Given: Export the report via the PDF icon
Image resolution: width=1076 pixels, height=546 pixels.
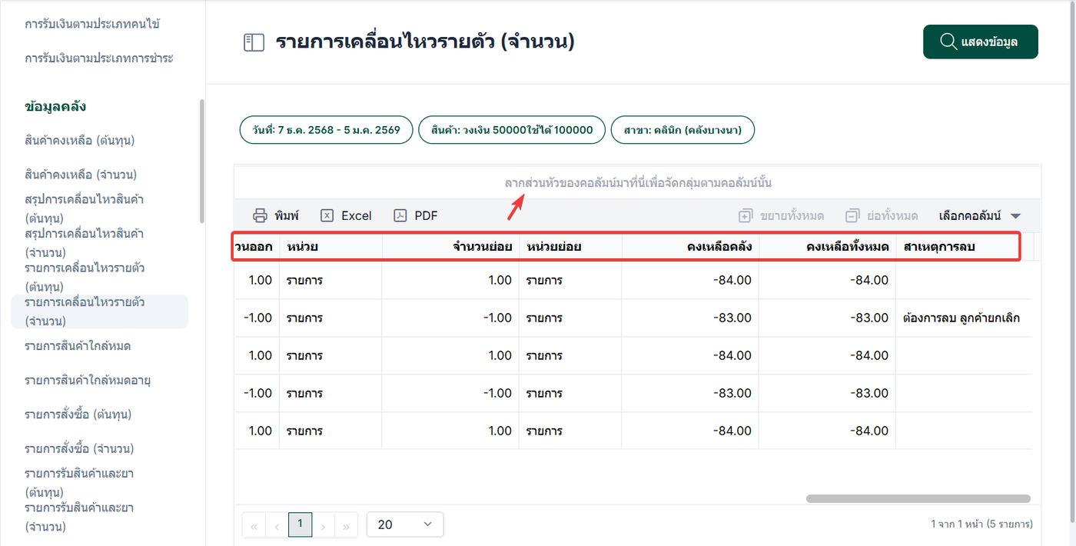Looking at the screenshot, I should (400, 215).
